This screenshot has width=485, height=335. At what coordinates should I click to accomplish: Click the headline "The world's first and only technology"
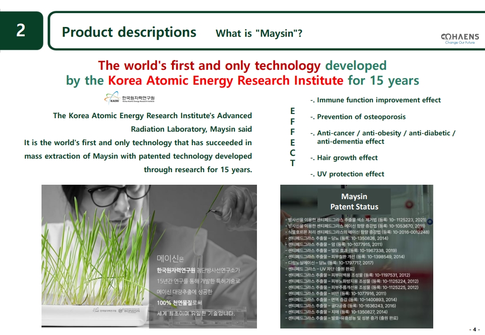click(x=209, y=66)
